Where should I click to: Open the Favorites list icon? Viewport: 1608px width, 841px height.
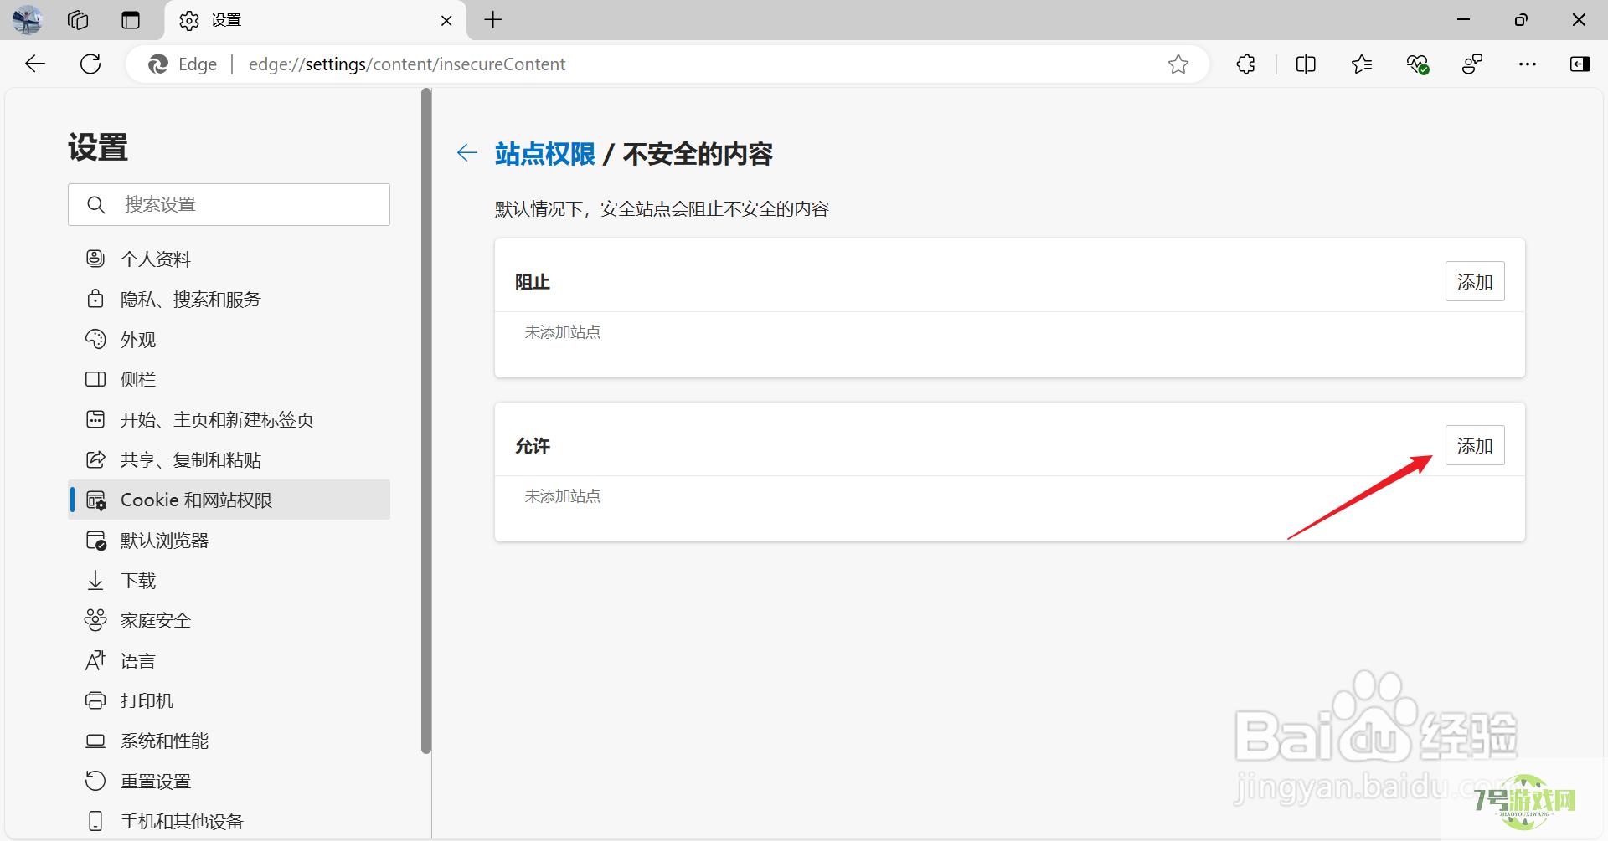tap(1362, 64)
